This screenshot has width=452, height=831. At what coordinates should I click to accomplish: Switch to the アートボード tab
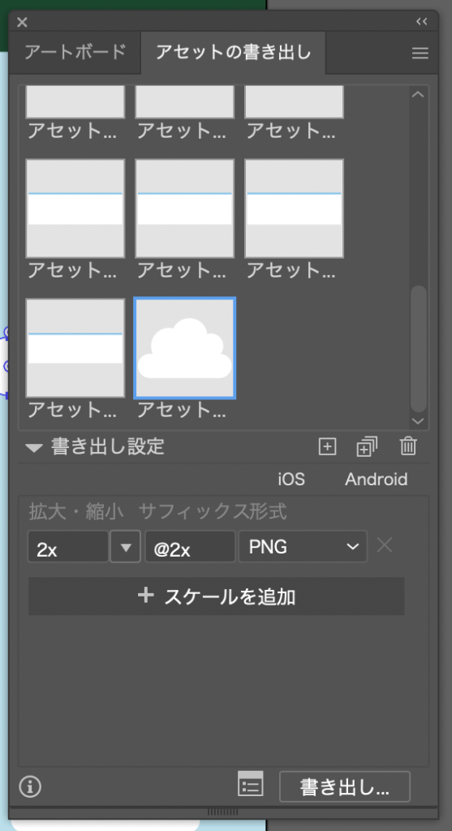75,53
